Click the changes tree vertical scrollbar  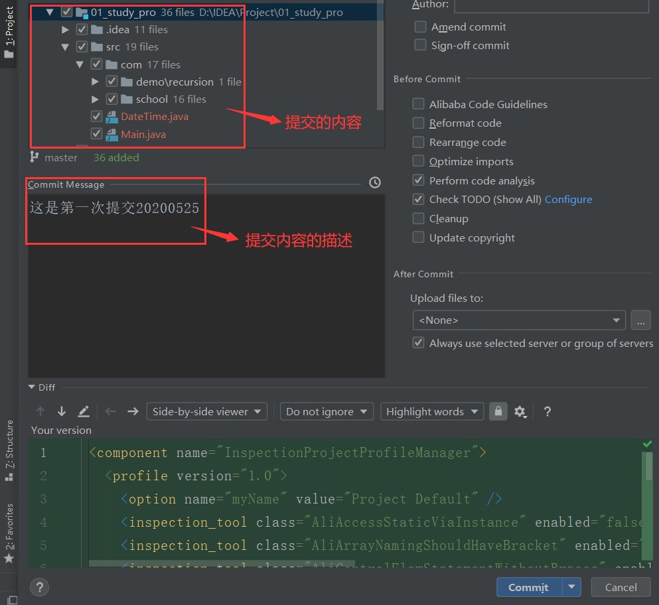pyautogui.click(x=380, y=54)
